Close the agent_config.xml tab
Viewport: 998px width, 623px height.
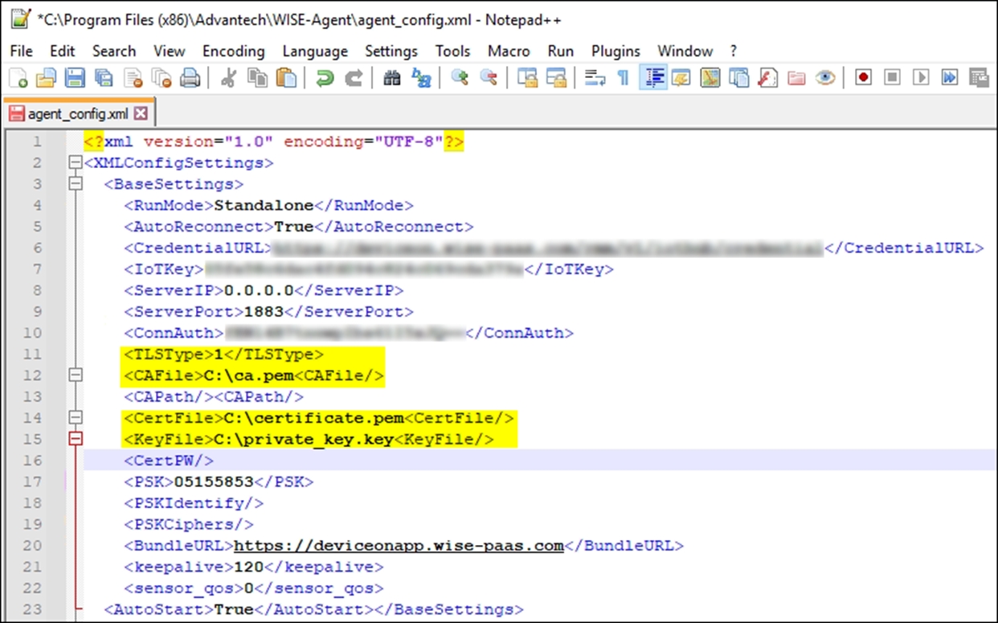click(141, 113)
